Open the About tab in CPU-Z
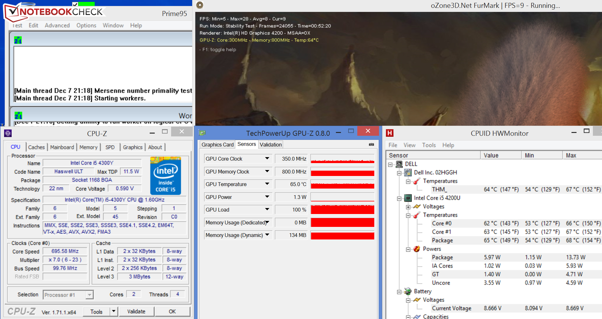The width and height of the screenshot is (602, 319). click(155, 147)
